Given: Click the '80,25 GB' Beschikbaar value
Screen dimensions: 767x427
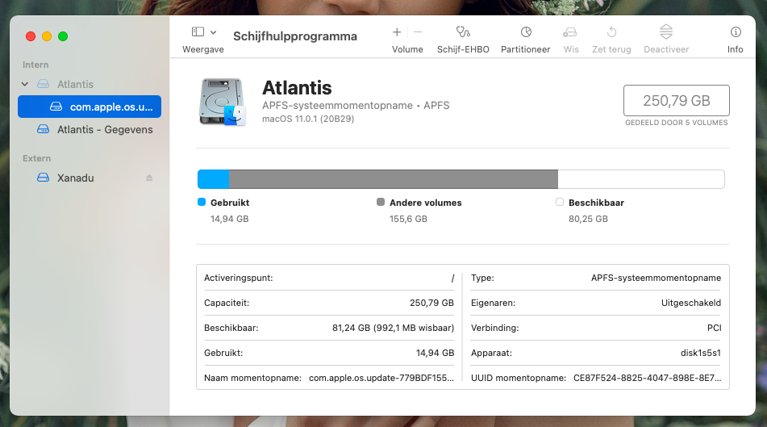Looking at the screenshot, I should [588, 219].
